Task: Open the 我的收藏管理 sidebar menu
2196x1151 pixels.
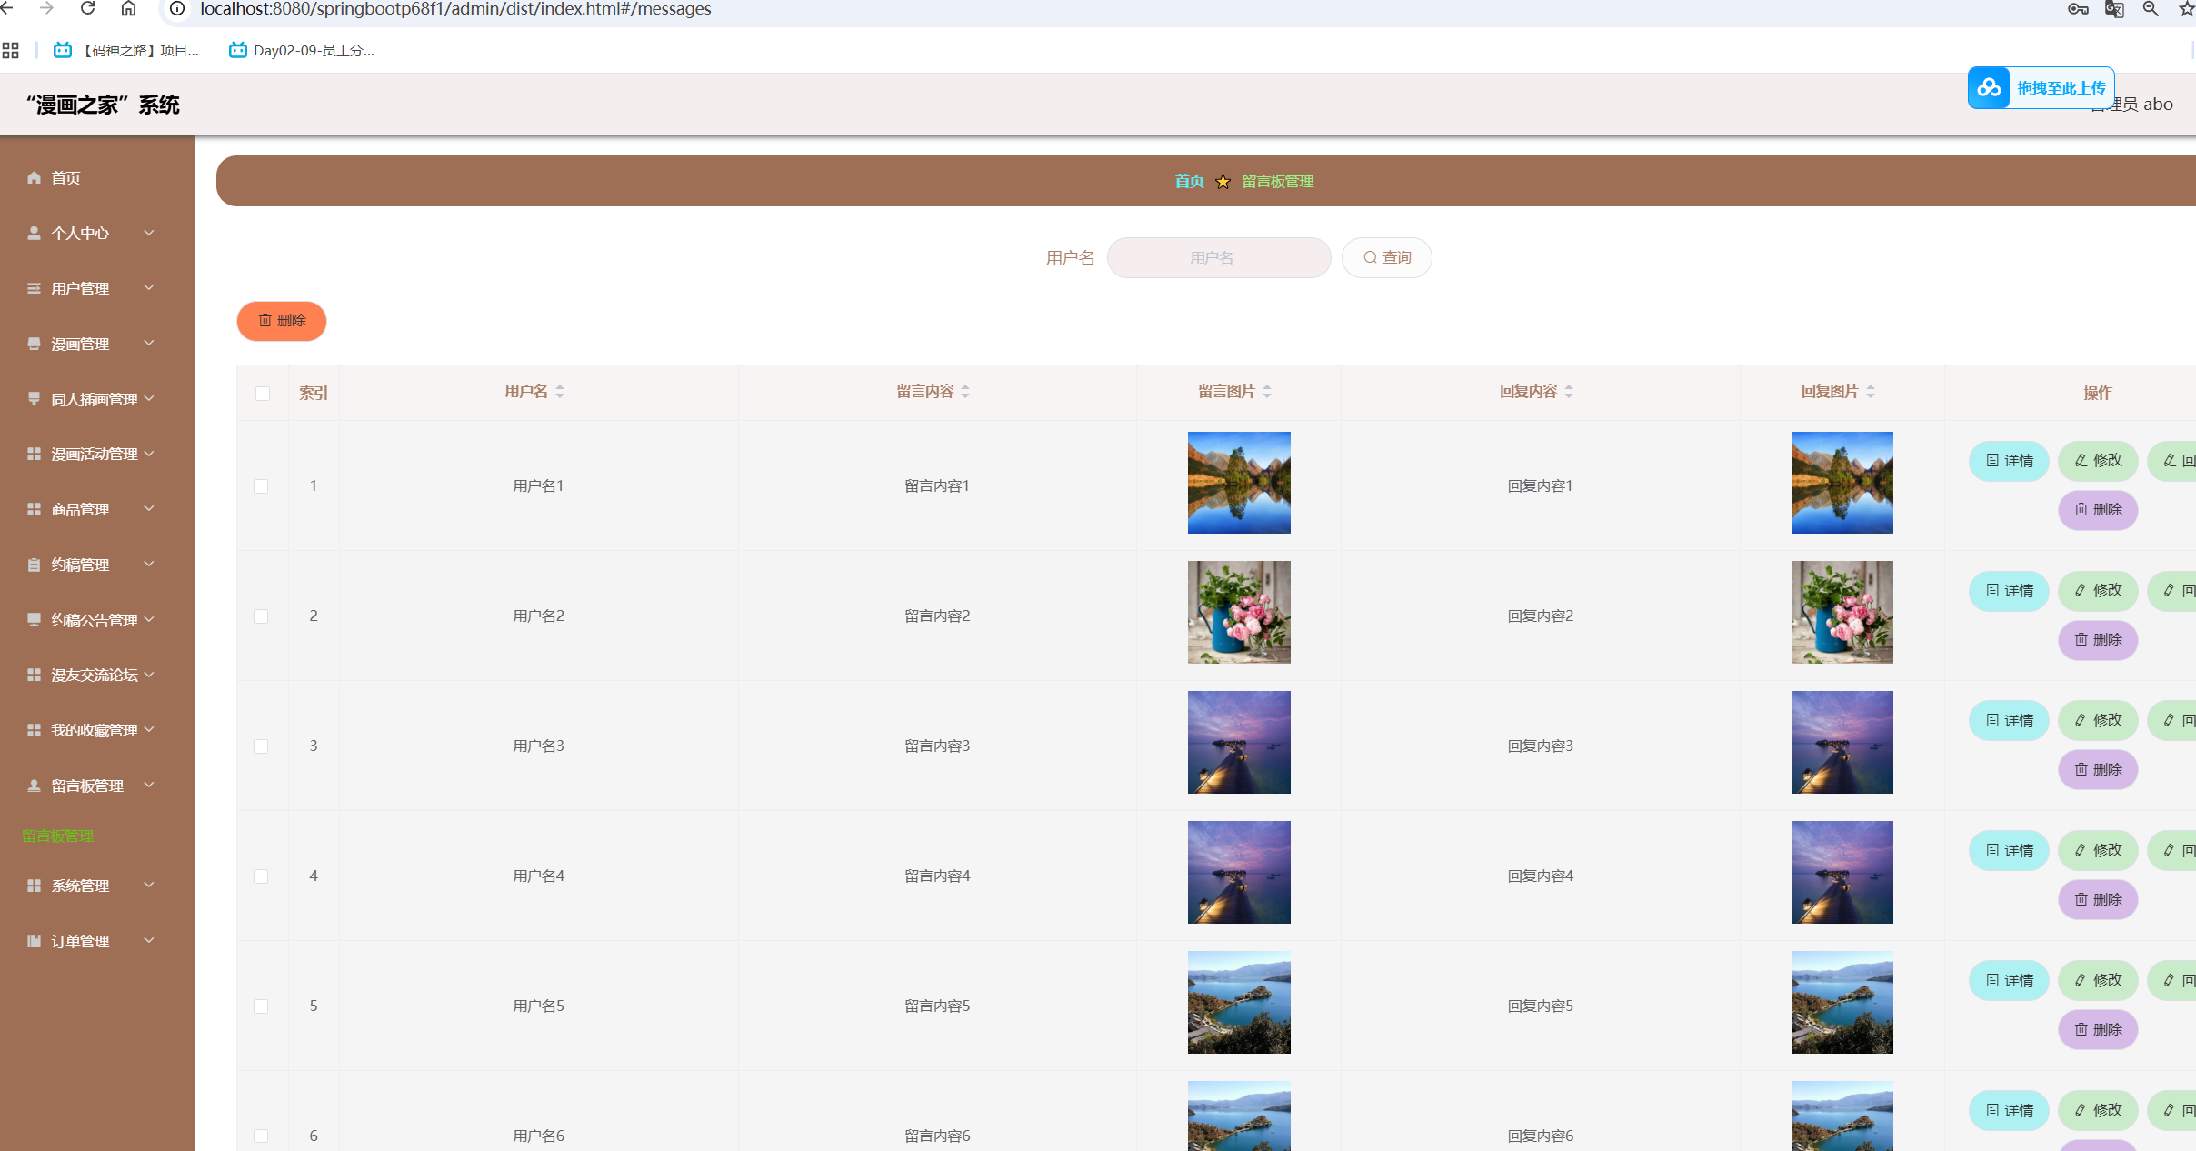Action: (97, 730)
